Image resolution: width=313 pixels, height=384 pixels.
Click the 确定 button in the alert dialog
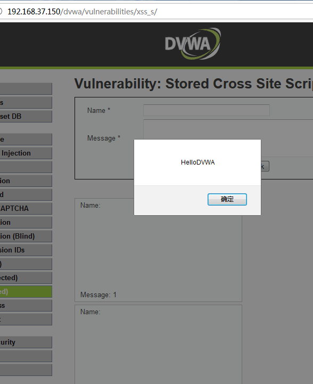click(x=227, y=199)
